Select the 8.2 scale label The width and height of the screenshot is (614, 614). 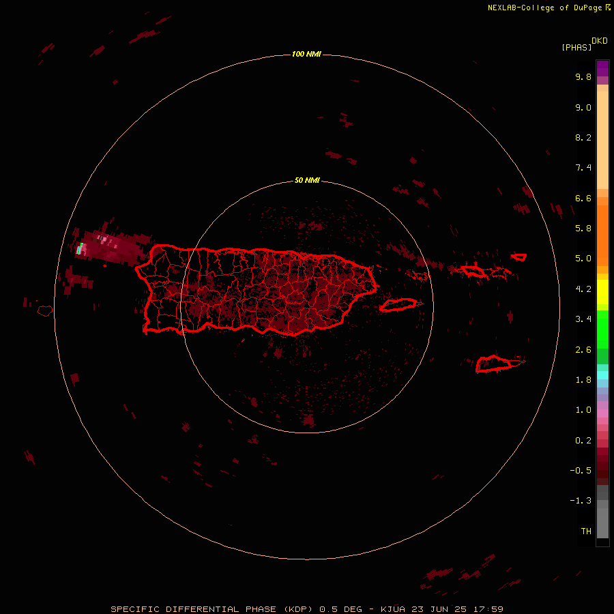[583, 137]
